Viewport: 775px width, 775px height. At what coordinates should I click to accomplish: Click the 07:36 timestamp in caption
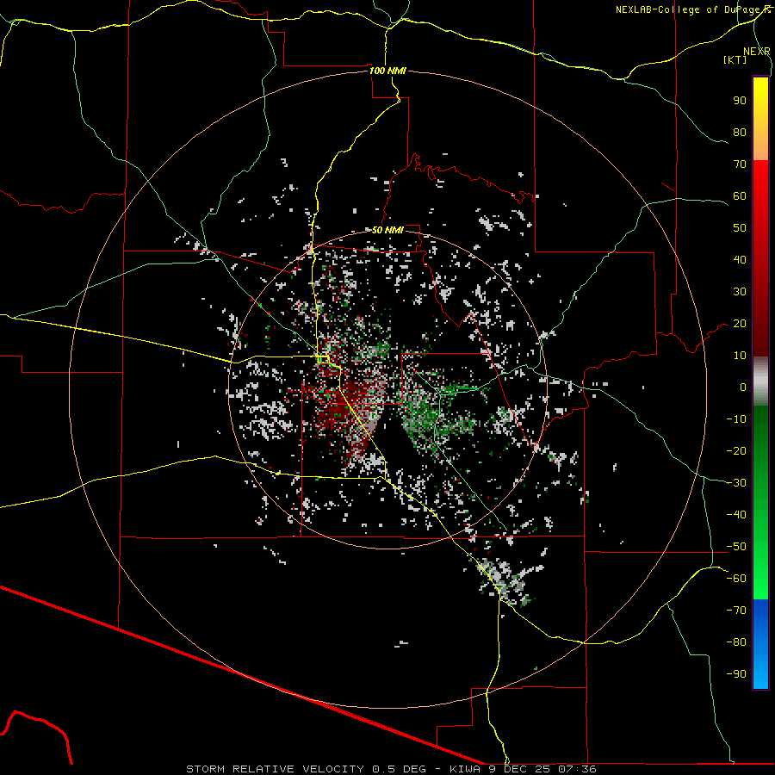pos(577,769)
